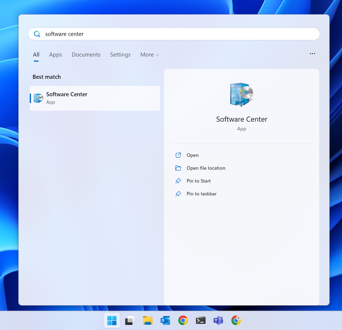Launch File Explorer from the taskbar

tap(147, 320)
